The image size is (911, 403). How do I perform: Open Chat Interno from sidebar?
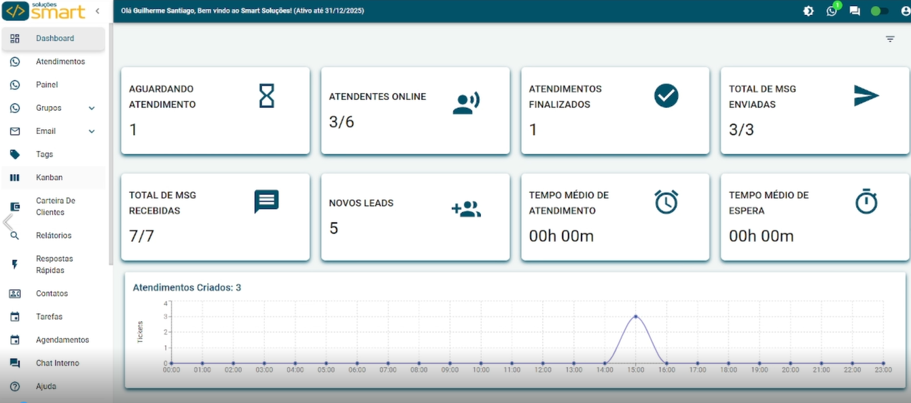(x=53, y=363)
